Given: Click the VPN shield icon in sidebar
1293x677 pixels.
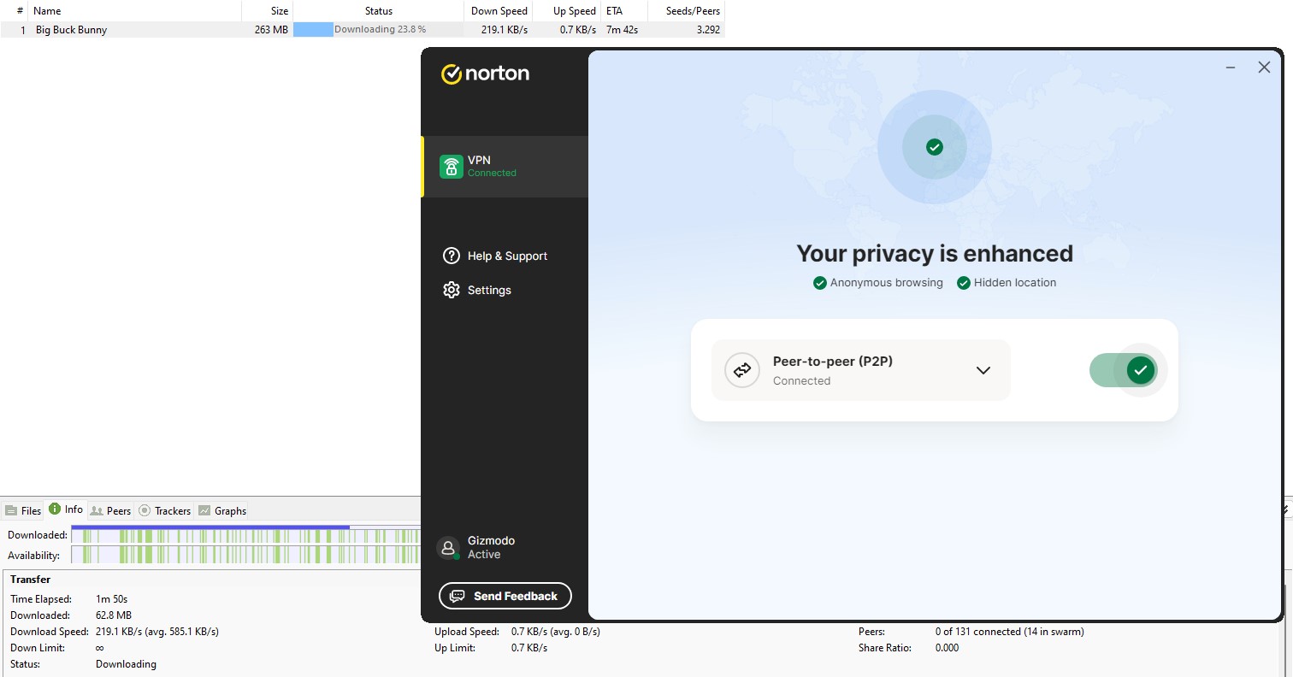Looking at the screenshot, I should coord(452,166).
